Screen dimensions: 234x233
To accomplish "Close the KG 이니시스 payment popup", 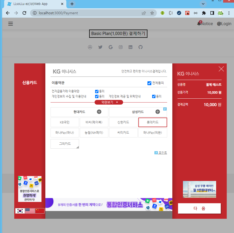I will (221, 69).
